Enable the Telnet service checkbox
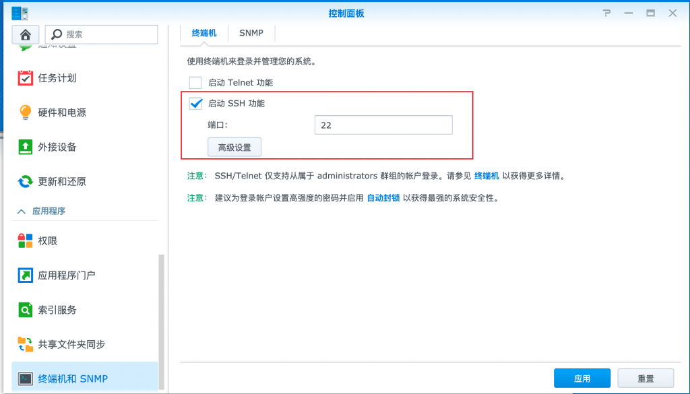The height and width of the screenshot is (394, 690). [x=195, y=83]
